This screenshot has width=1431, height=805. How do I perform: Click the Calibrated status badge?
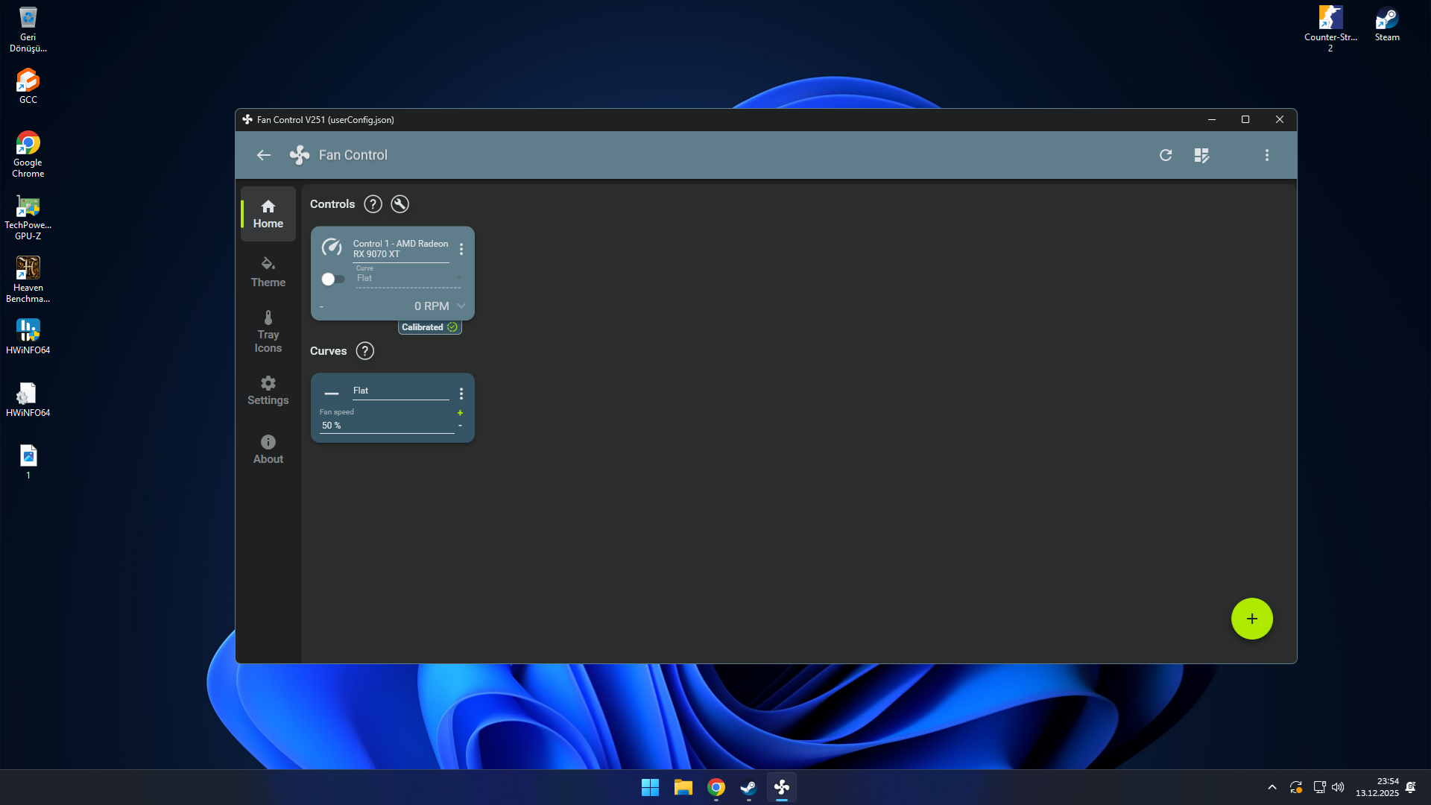coord(429,327)
